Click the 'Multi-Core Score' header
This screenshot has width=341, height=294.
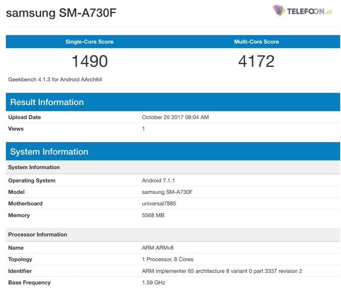(x=256, y=42)
